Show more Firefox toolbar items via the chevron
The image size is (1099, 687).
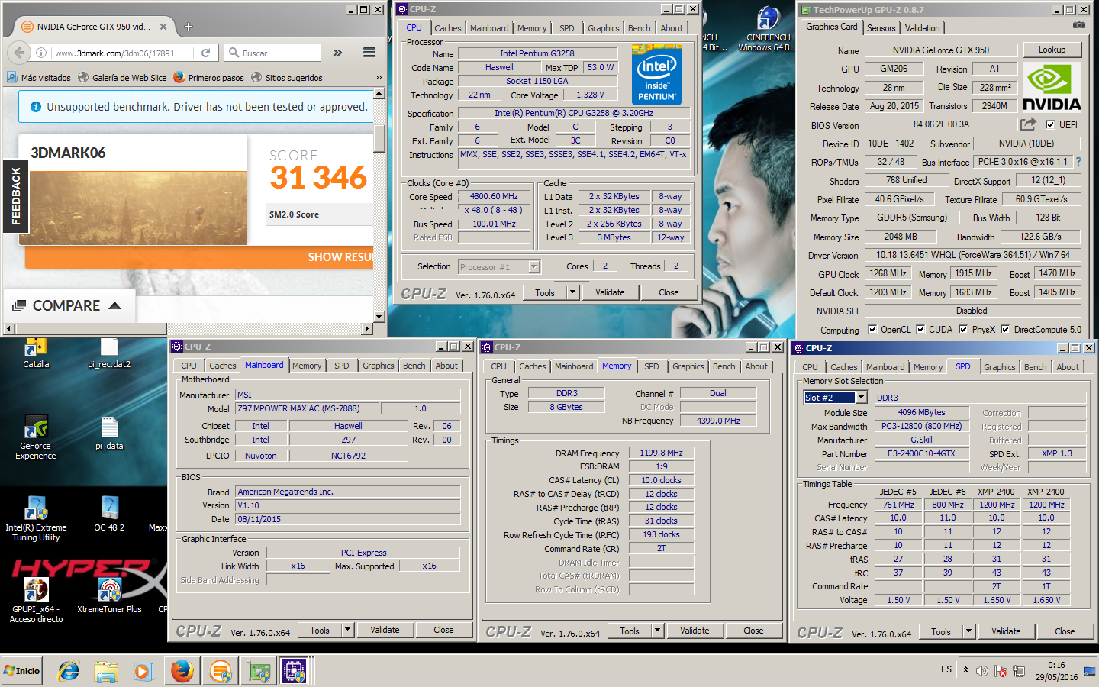point(337,53)
